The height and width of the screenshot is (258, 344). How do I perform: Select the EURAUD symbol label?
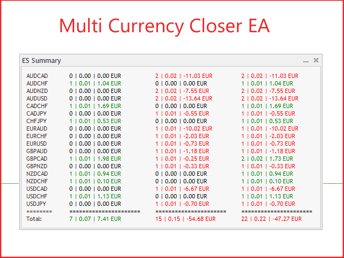37,128
